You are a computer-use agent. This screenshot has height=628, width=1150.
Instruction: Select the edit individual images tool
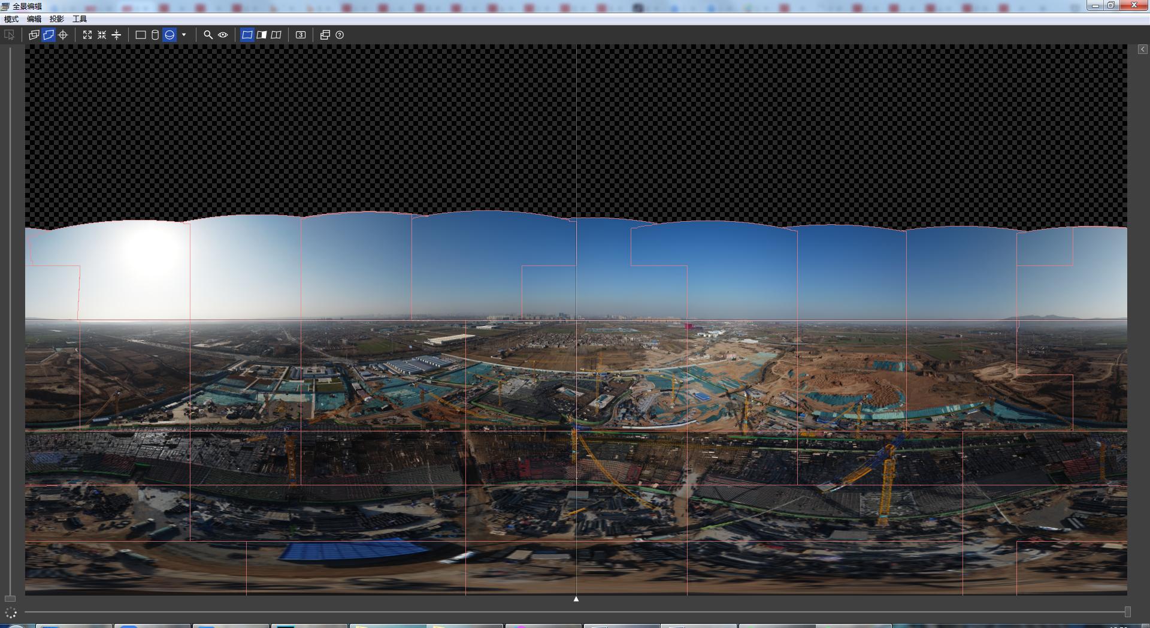pyautogui.click(x=49, y=35)
